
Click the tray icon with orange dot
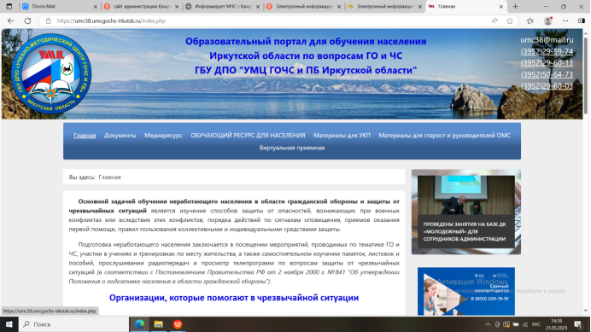(x=506, y=324)
